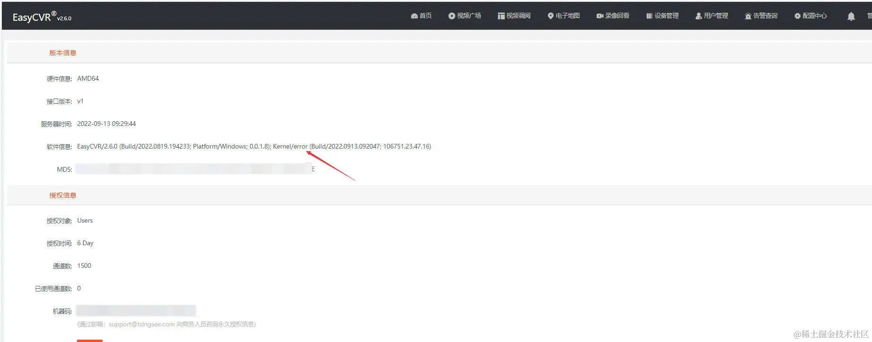Click the notification bell icon

[x=851, y=17]
